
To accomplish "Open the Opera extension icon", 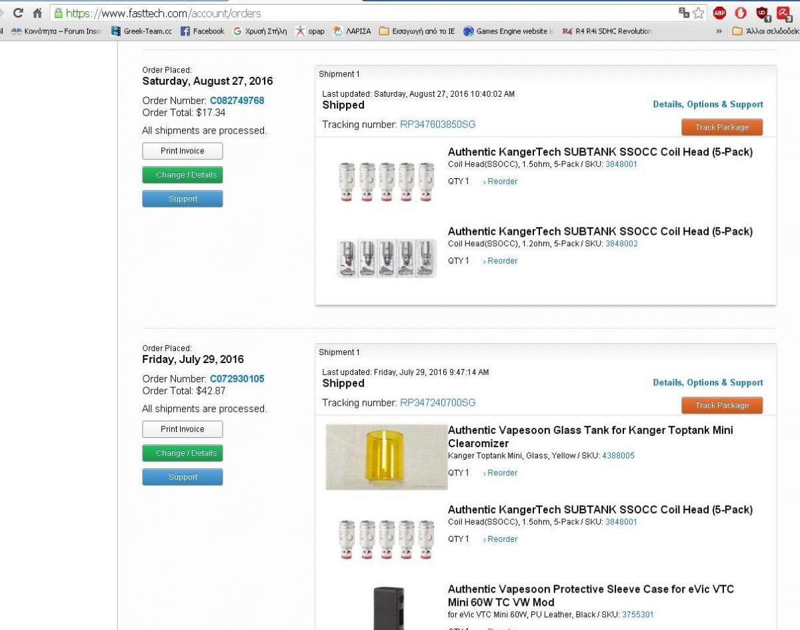I will 740,13.
